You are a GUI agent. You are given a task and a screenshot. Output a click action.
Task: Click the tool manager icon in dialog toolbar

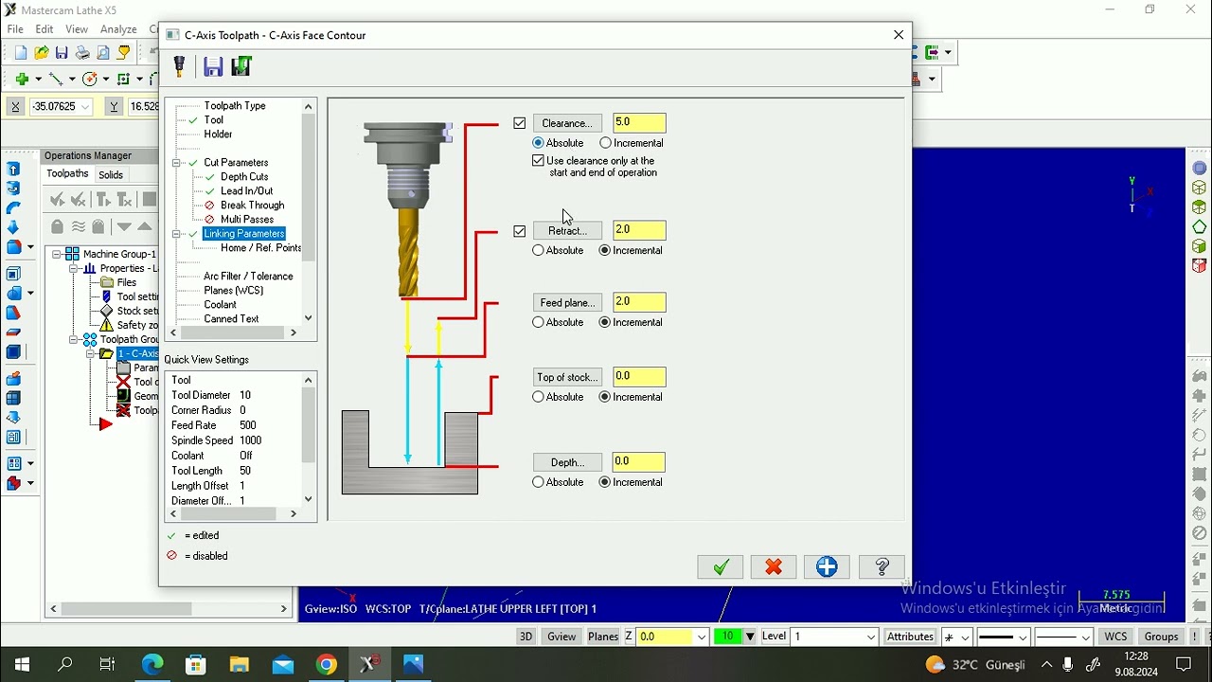[x=179, y=66]
